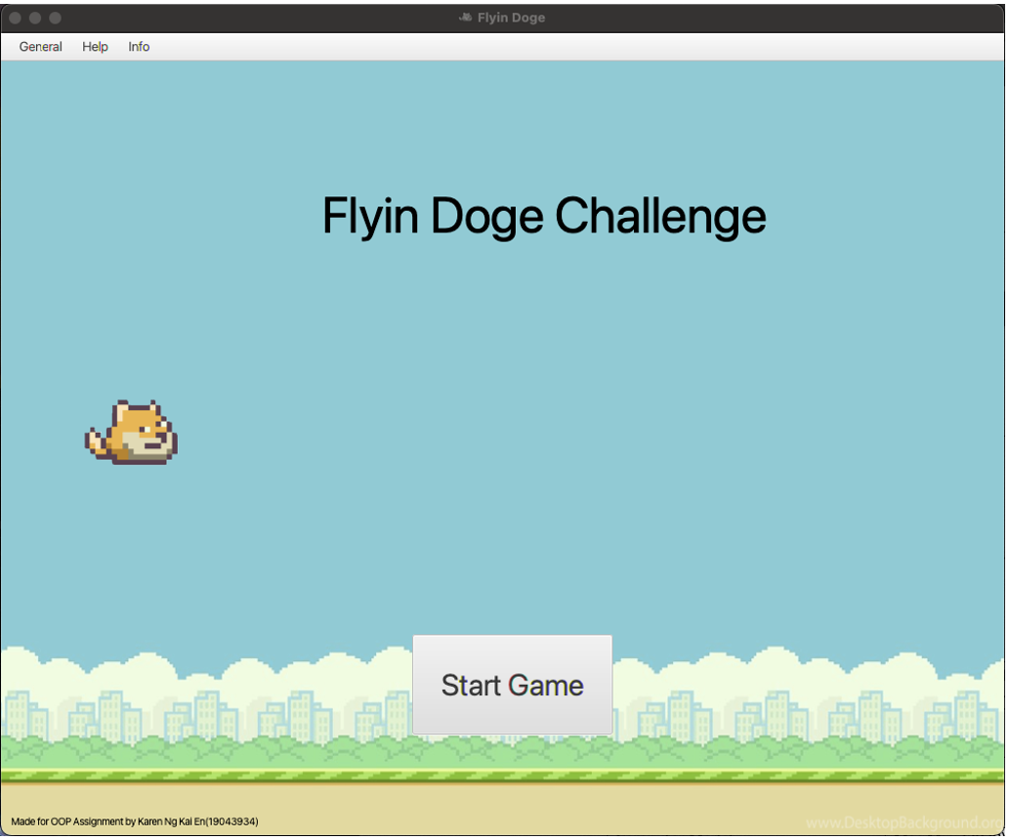Click the flying doge character sprite

click(133, 433)
